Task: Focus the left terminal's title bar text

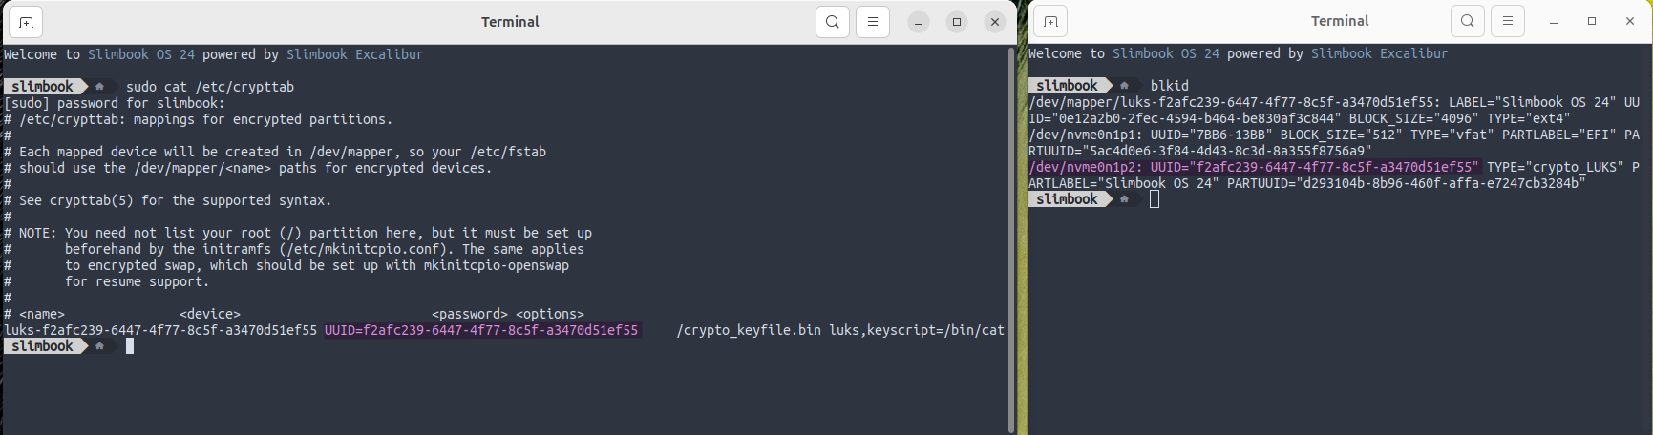Action: [510, 22]
